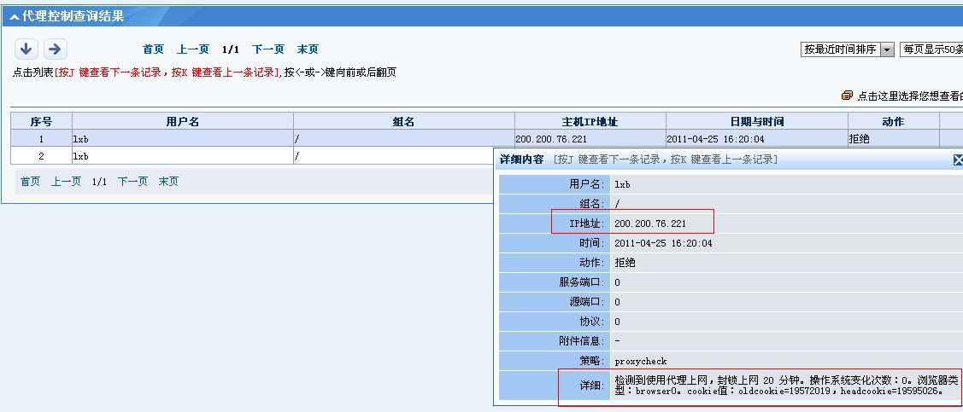Click the 动作 column header

[x=893, y=122]
